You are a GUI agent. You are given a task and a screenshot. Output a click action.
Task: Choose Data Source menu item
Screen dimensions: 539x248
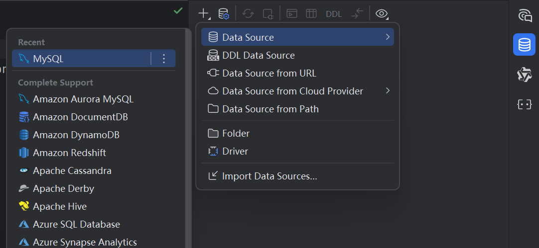coord(297,37)
